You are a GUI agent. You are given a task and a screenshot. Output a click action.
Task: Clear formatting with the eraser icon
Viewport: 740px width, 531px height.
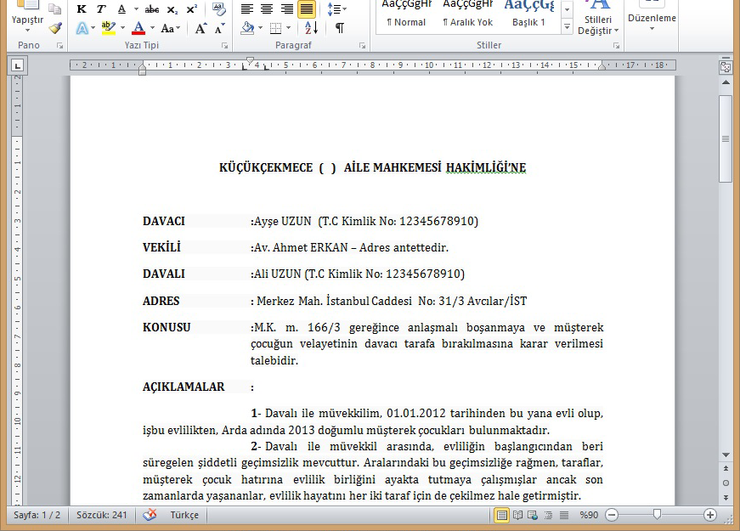(x=218, y=8)
